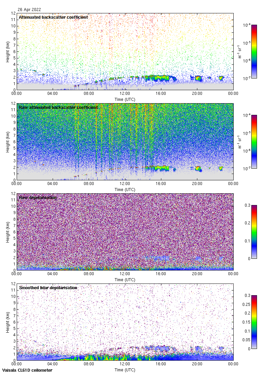Click the "Smoothed lidar depolarisation" panel title

[48, 288]
